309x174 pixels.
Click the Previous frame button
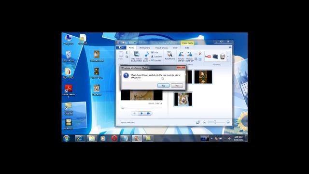point(135,113)
